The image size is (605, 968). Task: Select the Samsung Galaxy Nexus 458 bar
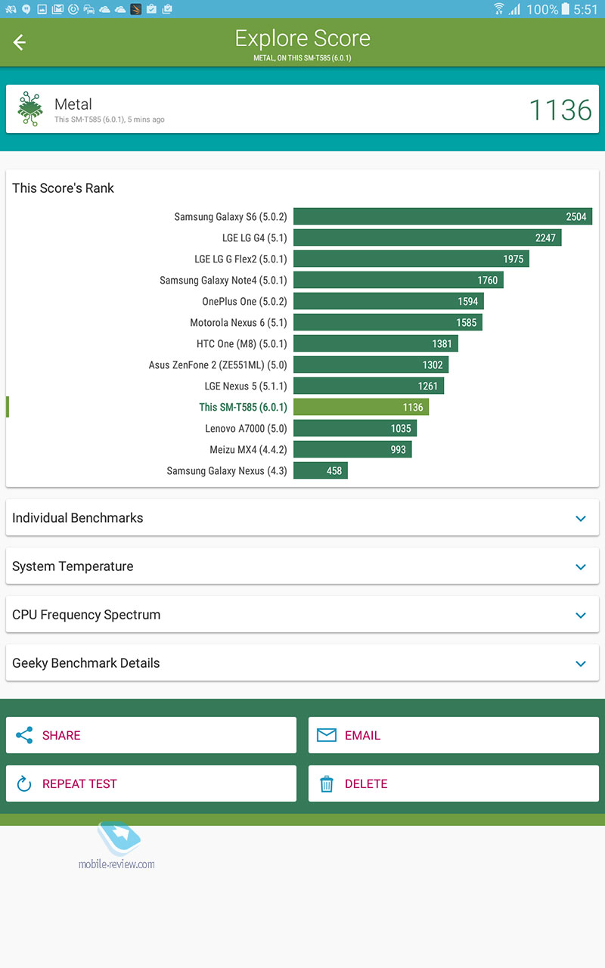(321, 471)
